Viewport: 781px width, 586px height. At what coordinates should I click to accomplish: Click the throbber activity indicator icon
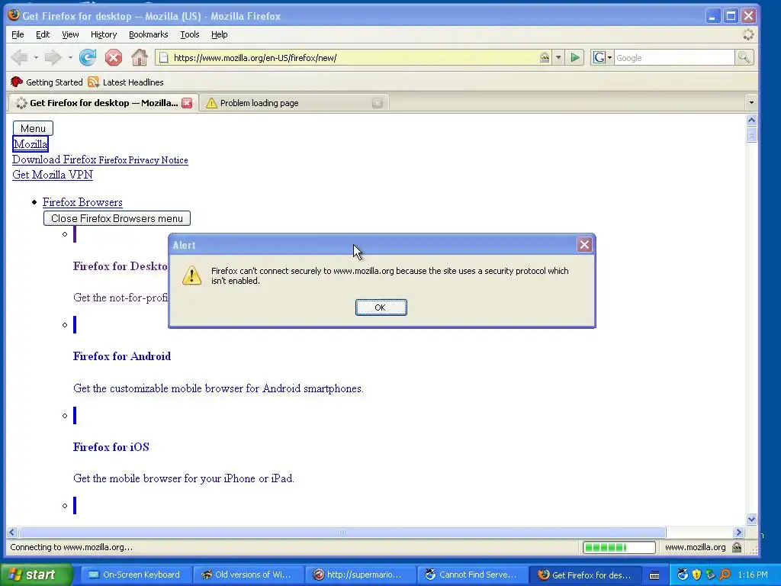tap(748, 34)
